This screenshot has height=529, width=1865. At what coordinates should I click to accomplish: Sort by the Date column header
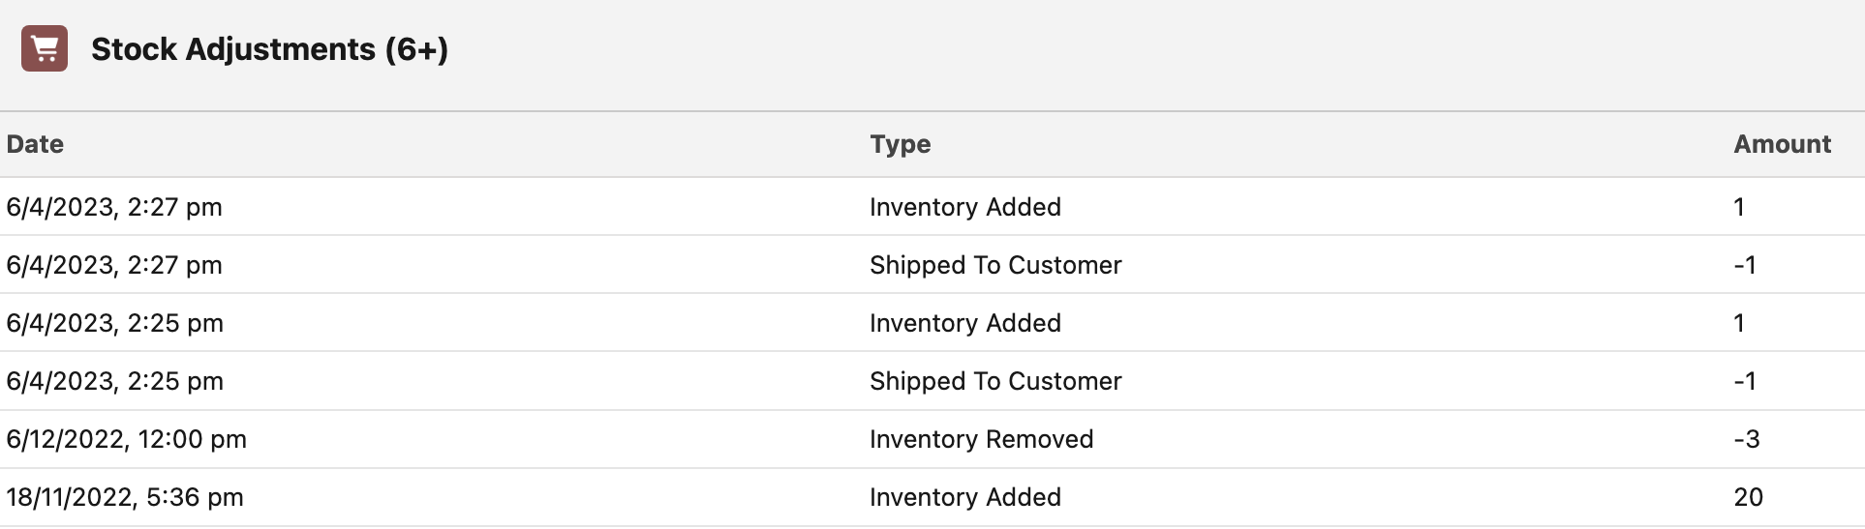coord(35,144)
